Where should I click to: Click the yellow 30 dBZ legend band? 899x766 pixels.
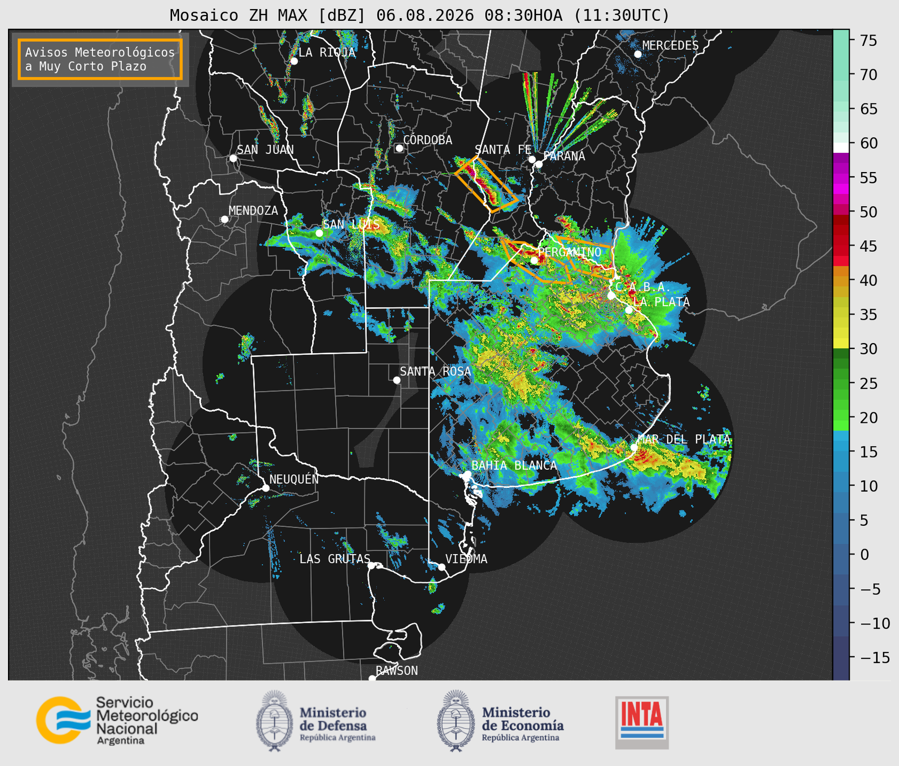(841, 345)
